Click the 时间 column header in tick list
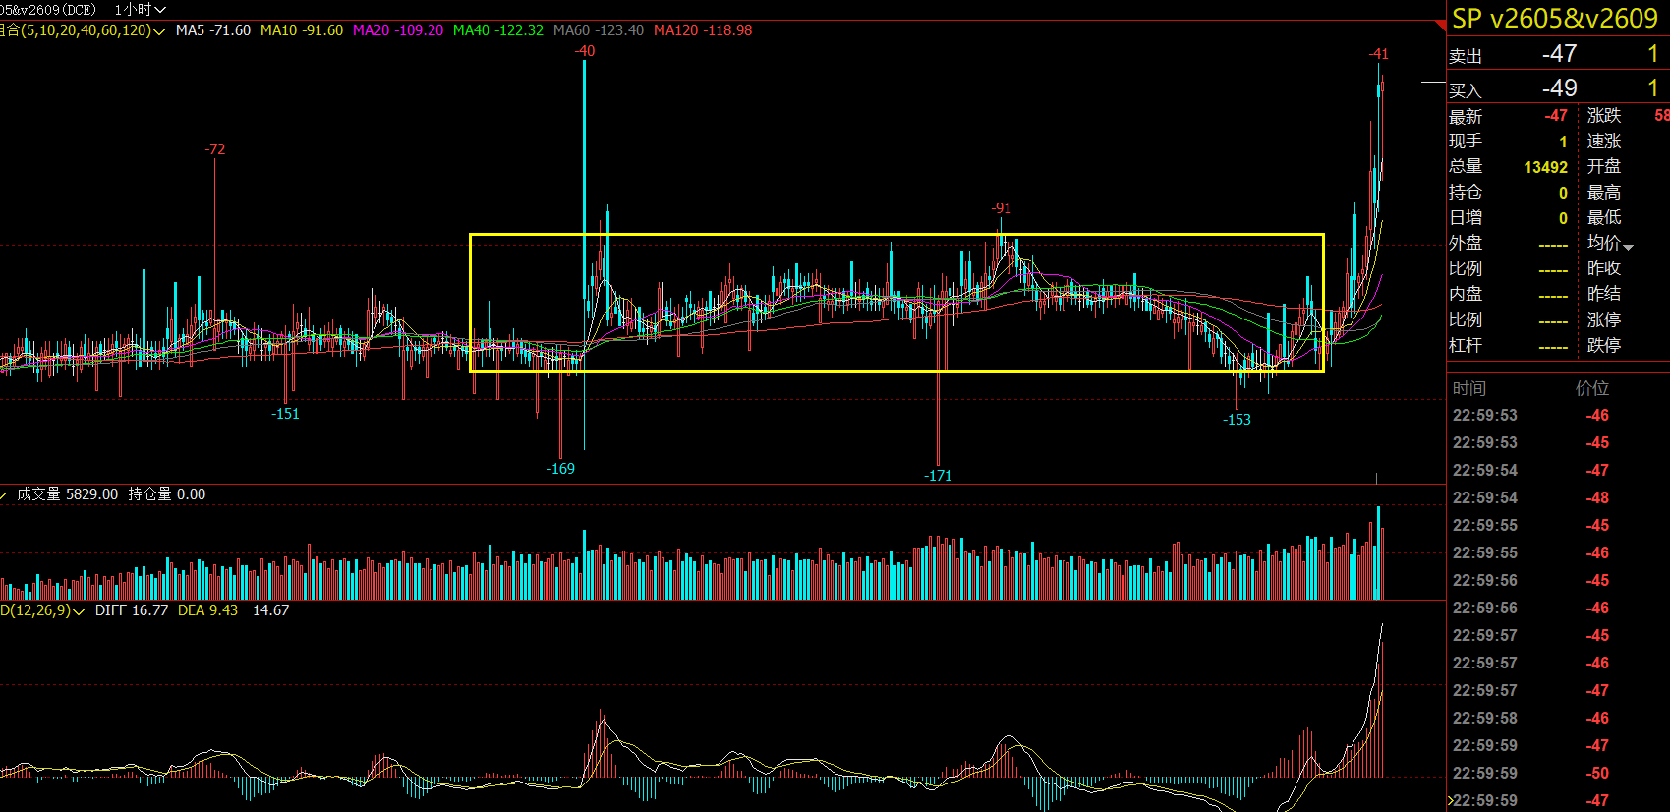This screenshot has height=812, width=1670. point(1469,388)
